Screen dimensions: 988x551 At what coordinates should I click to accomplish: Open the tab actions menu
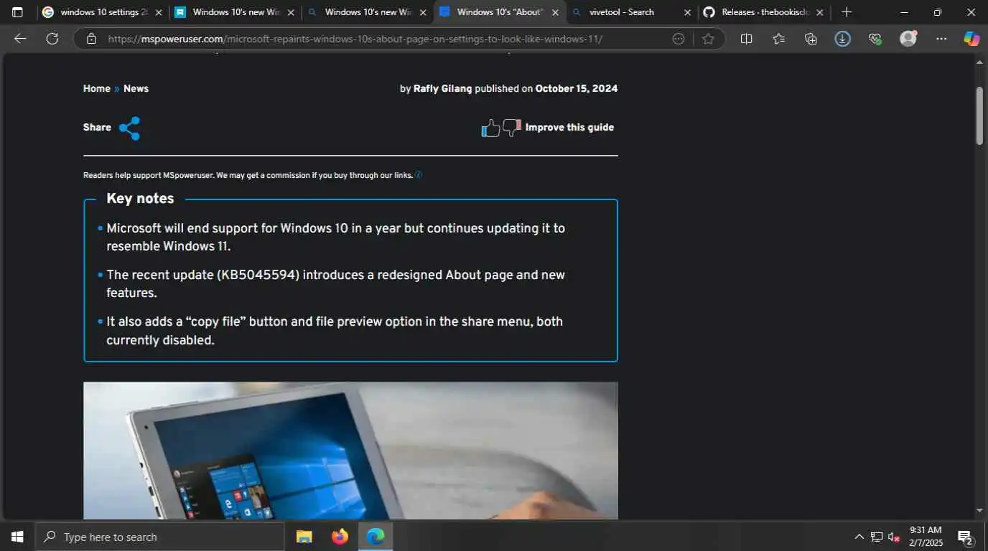17,12
